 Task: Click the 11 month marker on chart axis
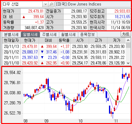pyautogui.click(x=116, y=121)
